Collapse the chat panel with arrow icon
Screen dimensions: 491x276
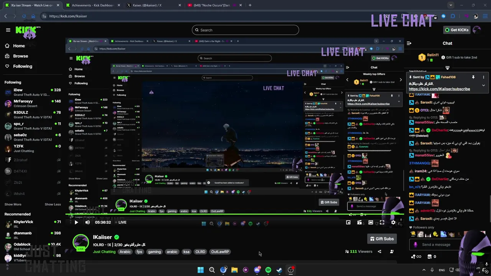[x=409, y=43]
